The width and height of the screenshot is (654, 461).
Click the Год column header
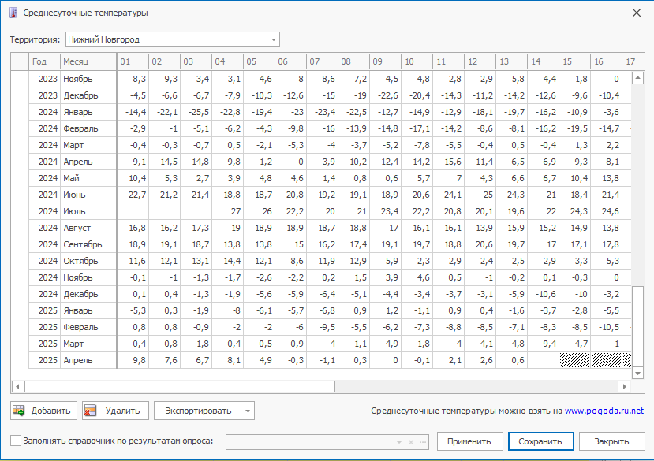click(45, 61)
